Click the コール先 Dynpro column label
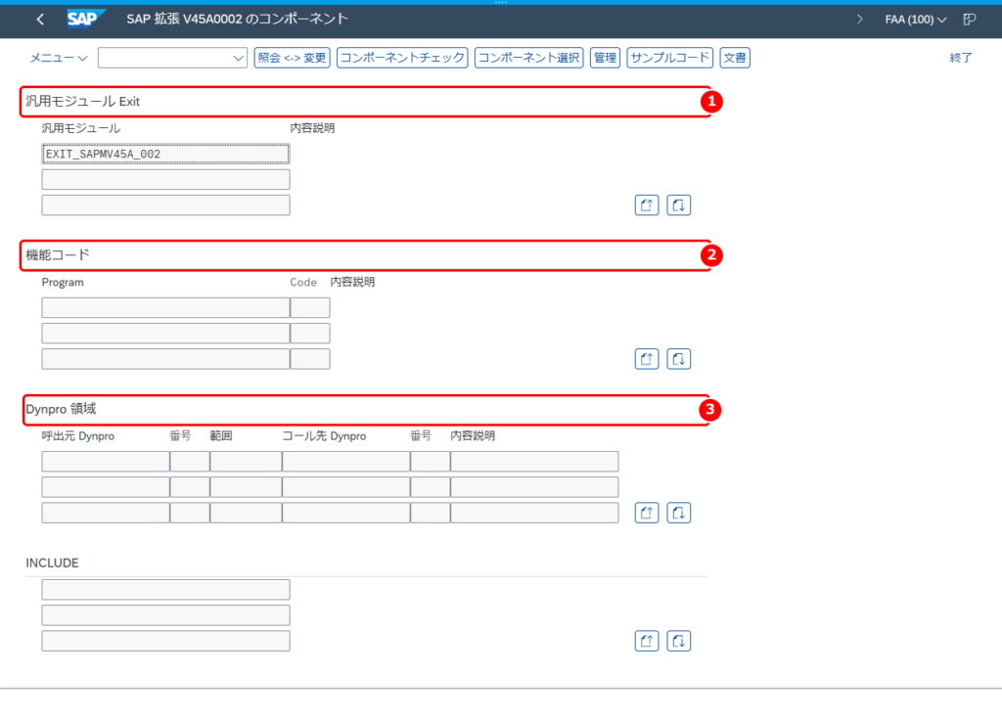Image resolution: width=1002 pixels, height=721 pixels. [x=324, y=436]
